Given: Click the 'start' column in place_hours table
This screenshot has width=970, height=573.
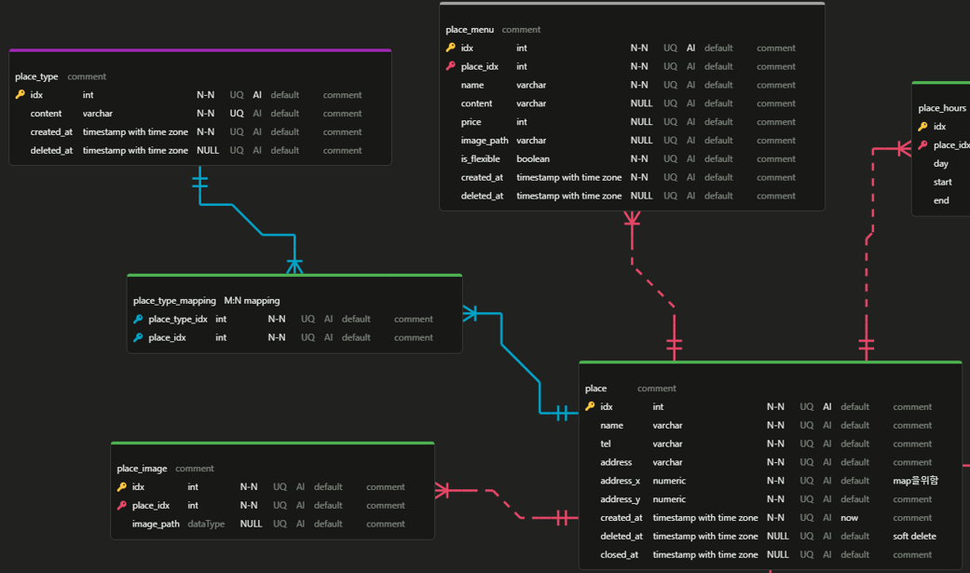Looking at the screenshot, I should click(943, 182).
